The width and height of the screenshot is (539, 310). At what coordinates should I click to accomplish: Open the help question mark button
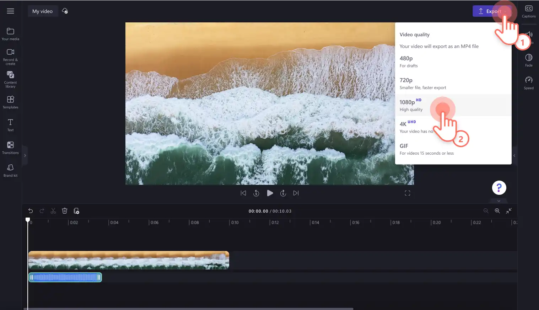pos(499,187)
